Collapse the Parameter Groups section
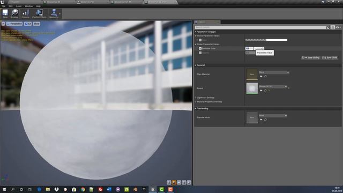Screen dimensions: 343x193 (196, 32)
